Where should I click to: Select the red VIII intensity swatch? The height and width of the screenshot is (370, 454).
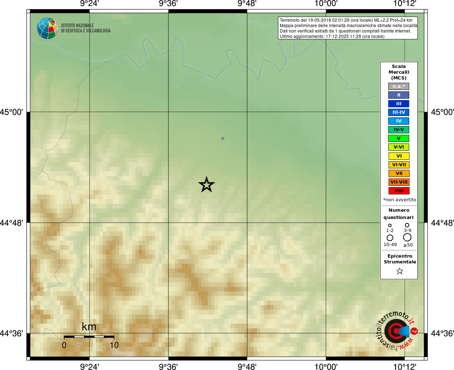tap(399, 191)
